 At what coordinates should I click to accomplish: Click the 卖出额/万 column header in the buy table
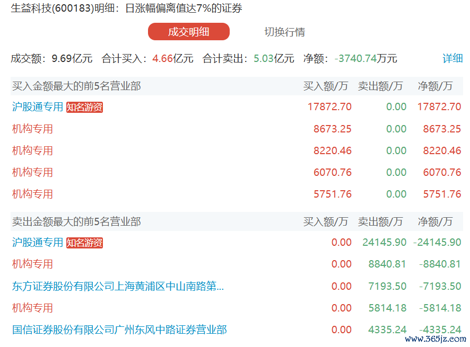coord(380,86)
